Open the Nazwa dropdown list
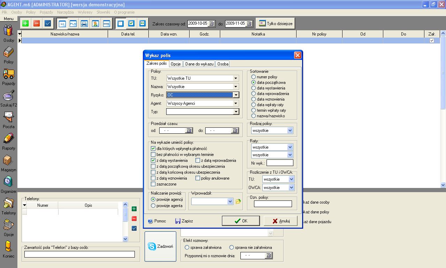 [236, 87]
